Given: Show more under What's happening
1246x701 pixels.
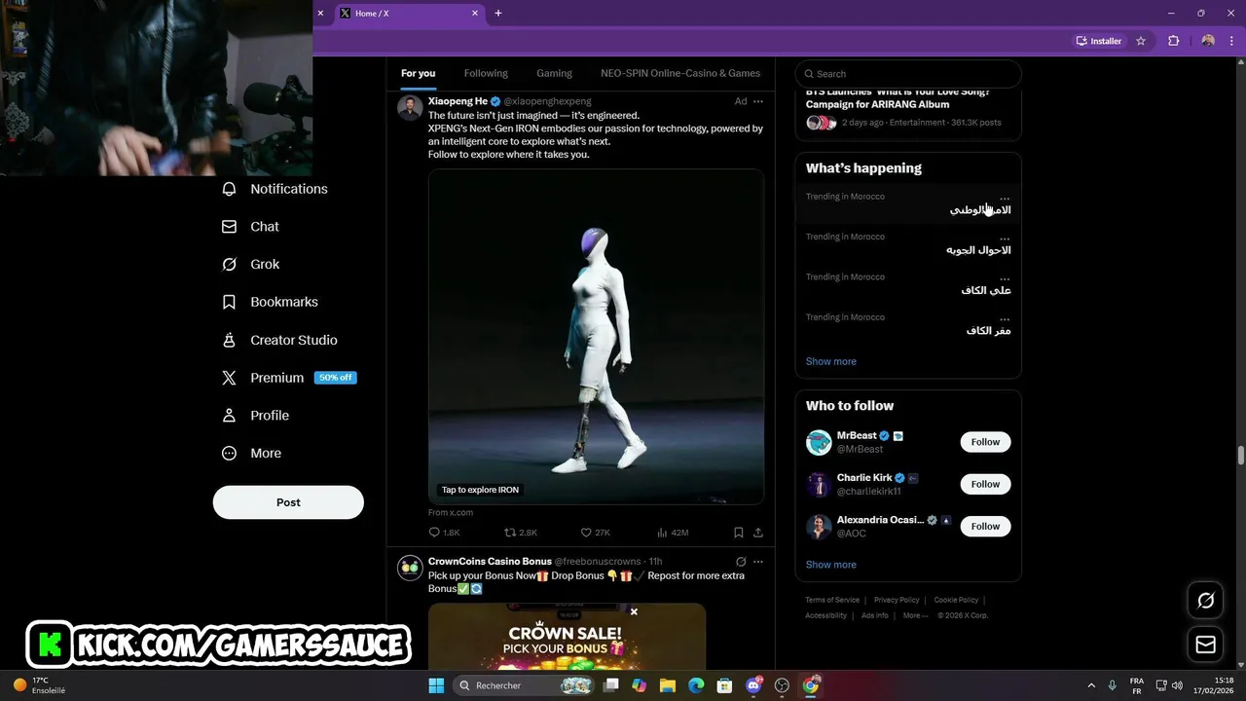Looking at the screenshot, I should tap(831, 361).
